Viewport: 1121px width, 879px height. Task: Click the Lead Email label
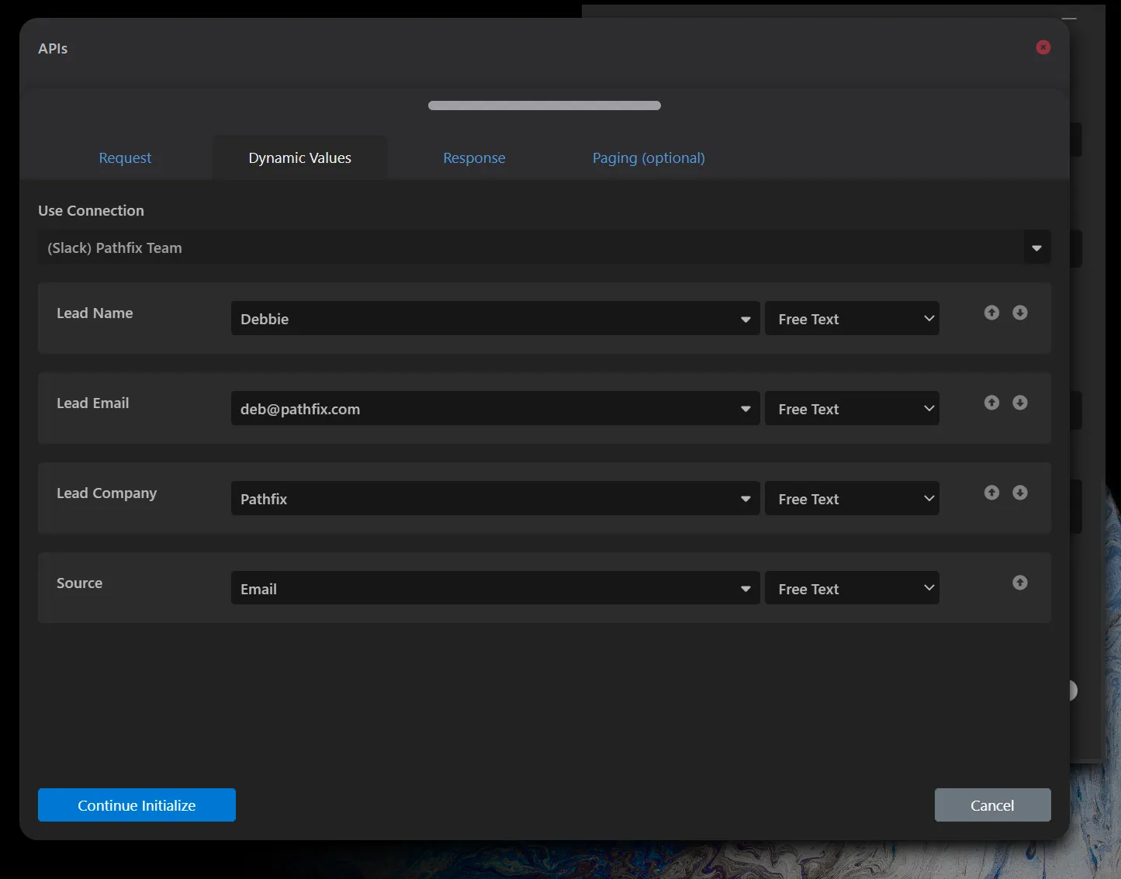pyautogui.click(x=92, y=403)
